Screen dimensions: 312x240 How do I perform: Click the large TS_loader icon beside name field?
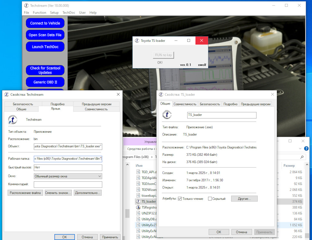(167, 115)
